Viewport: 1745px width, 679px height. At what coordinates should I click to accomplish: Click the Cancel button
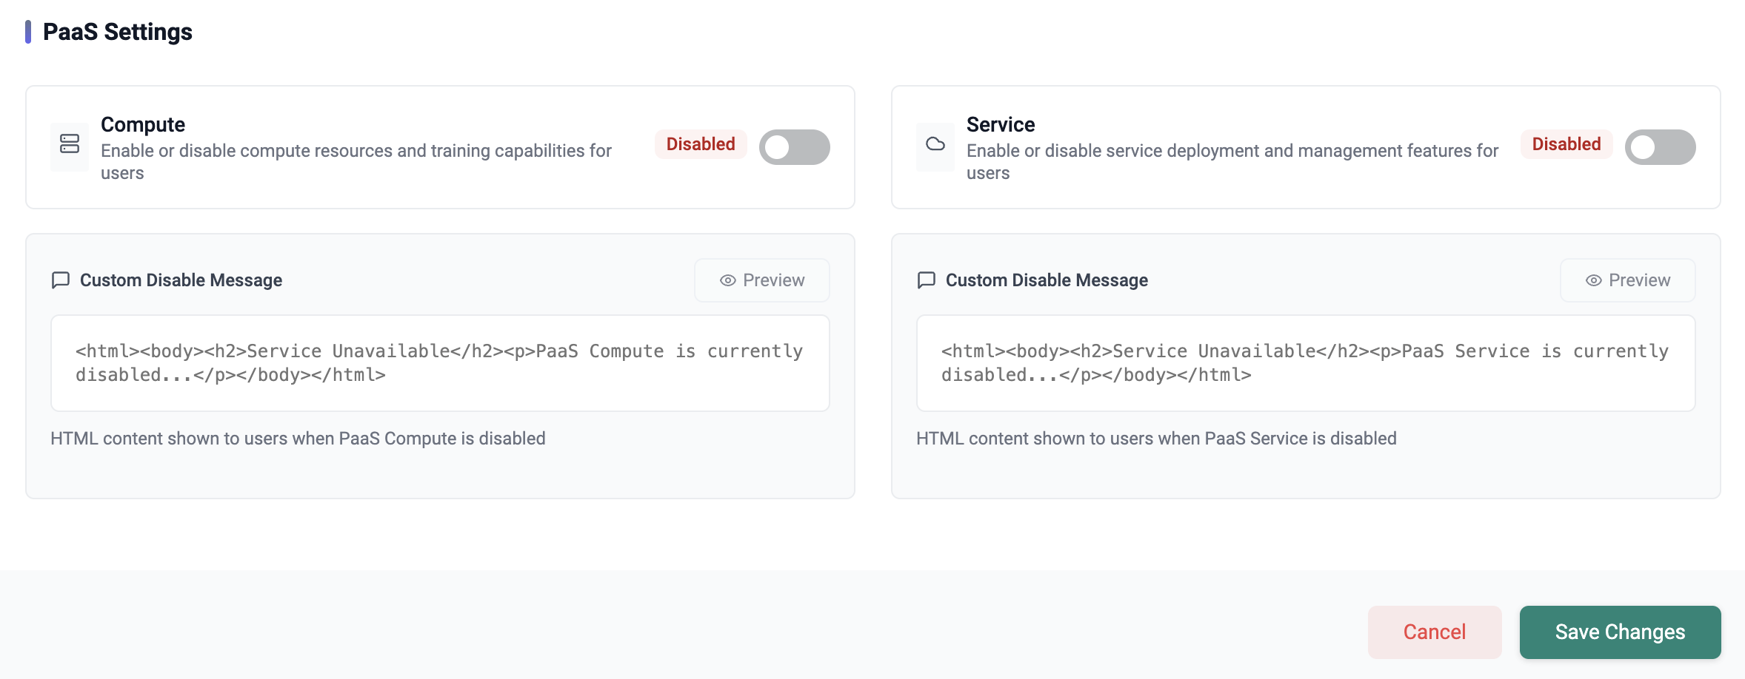point(1434,632)
